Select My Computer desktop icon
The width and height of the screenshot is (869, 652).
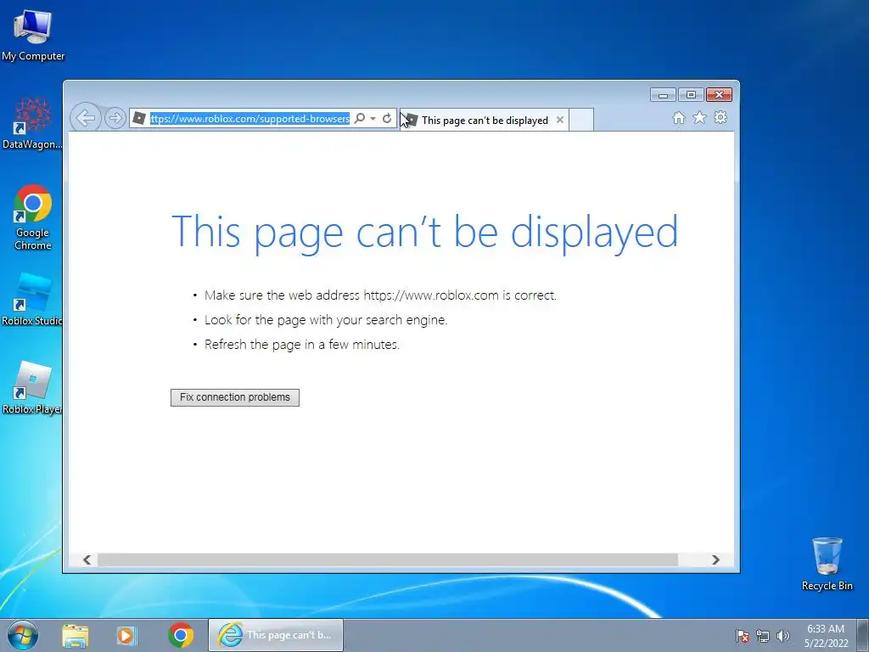33,35
